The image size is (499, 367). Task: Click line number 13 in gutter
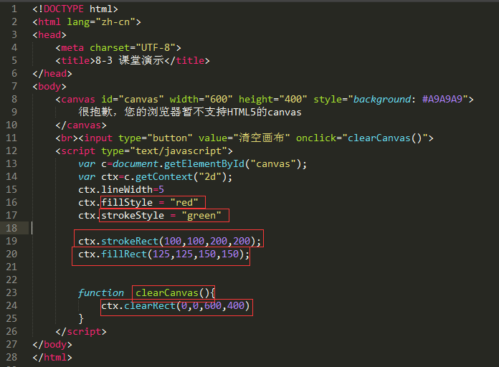click(11, 163)
